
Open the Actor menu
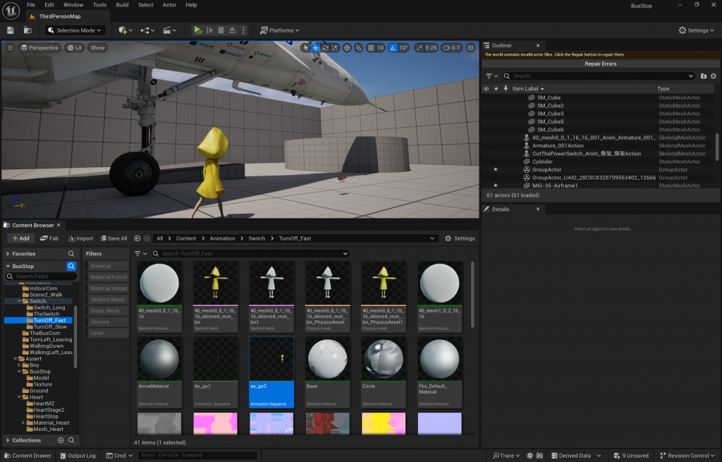[x=169, y=5]
